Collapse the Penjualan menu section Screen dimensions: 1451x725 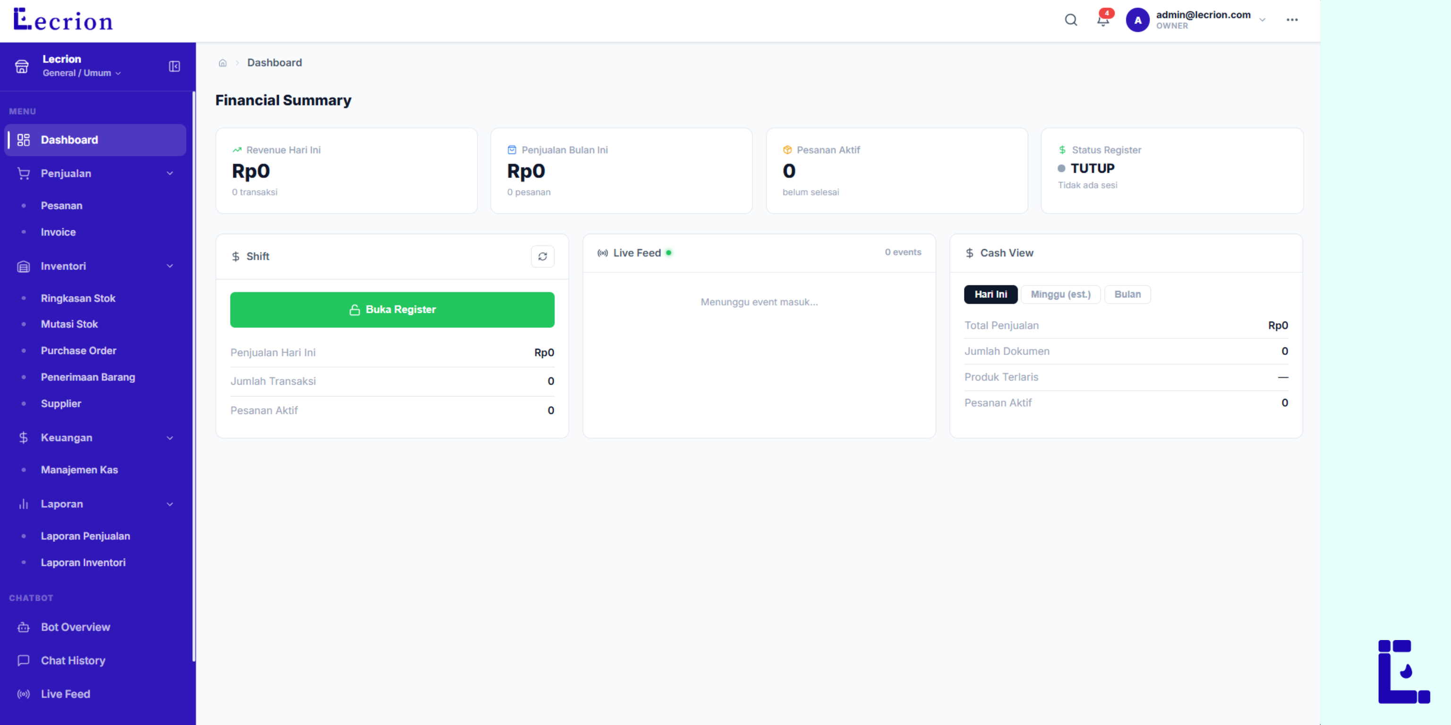coord(170,173)
